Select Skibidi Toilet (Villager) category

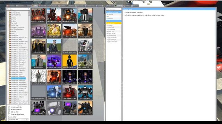(x=17, y=97)
